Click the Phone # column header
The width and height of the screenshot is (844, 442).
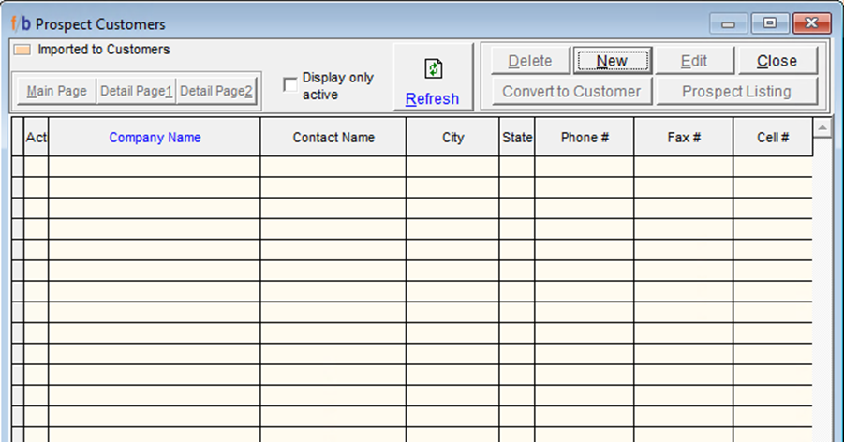click(x=585, y=138)
